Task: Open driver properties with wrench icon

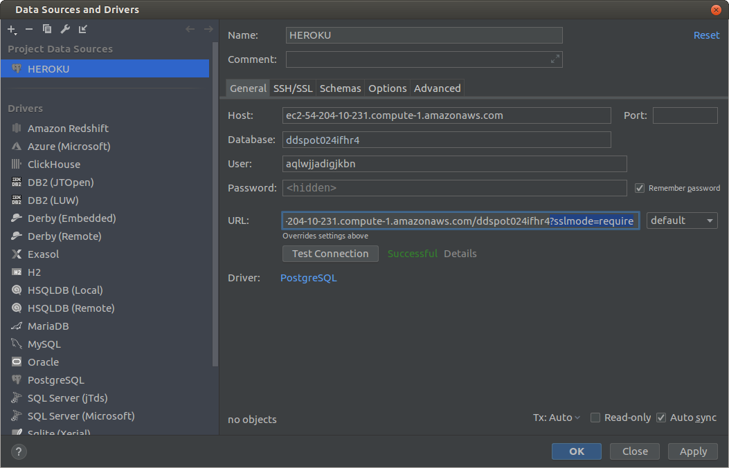Action: pos(66,29)
